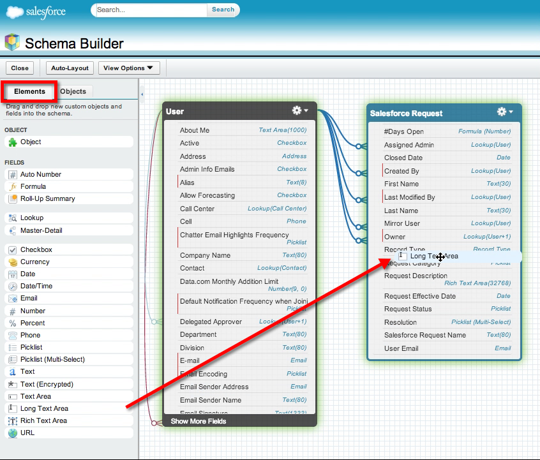Select the Long Text Area palette icon
Image resolution: width=540 pixels, height=460 pixels.
pyautogui.click(x=13, y=409)
